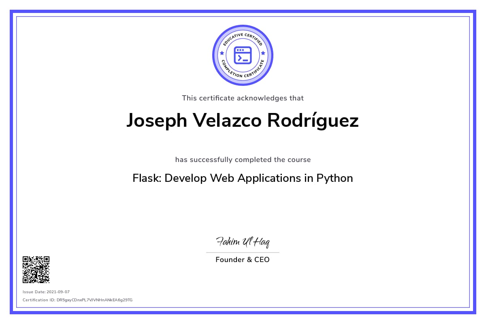Select the name Joseph Velazco Rodríguez
The image size is (486, 324).
(243, 121)
